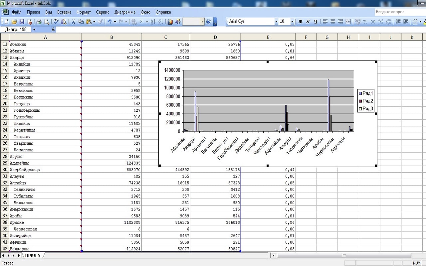Save the workbook with the floppy disk icon
Image resolution: width=426 pixels, height=266 pixels.
pyautogui.click(x=22, y=22)
